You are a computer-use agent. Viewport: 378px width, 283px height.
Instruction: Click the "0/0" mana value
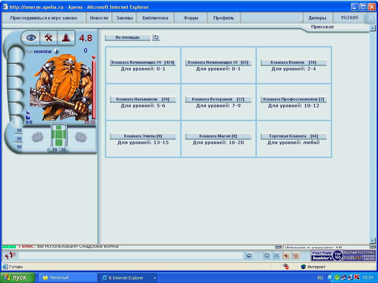click(x=29, y=122)
